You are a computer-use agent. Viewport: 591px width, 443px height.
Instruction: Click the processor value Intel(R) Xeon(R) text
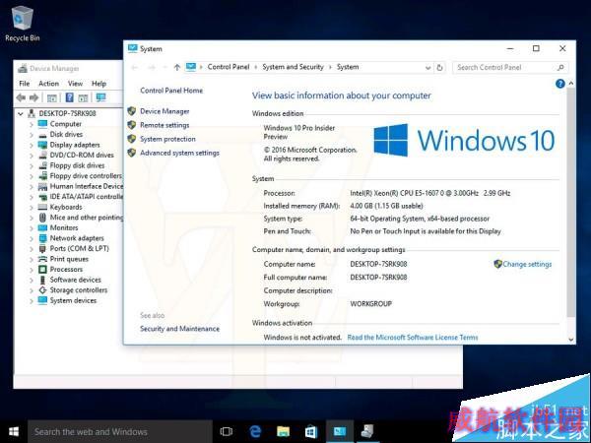point(429,193)
